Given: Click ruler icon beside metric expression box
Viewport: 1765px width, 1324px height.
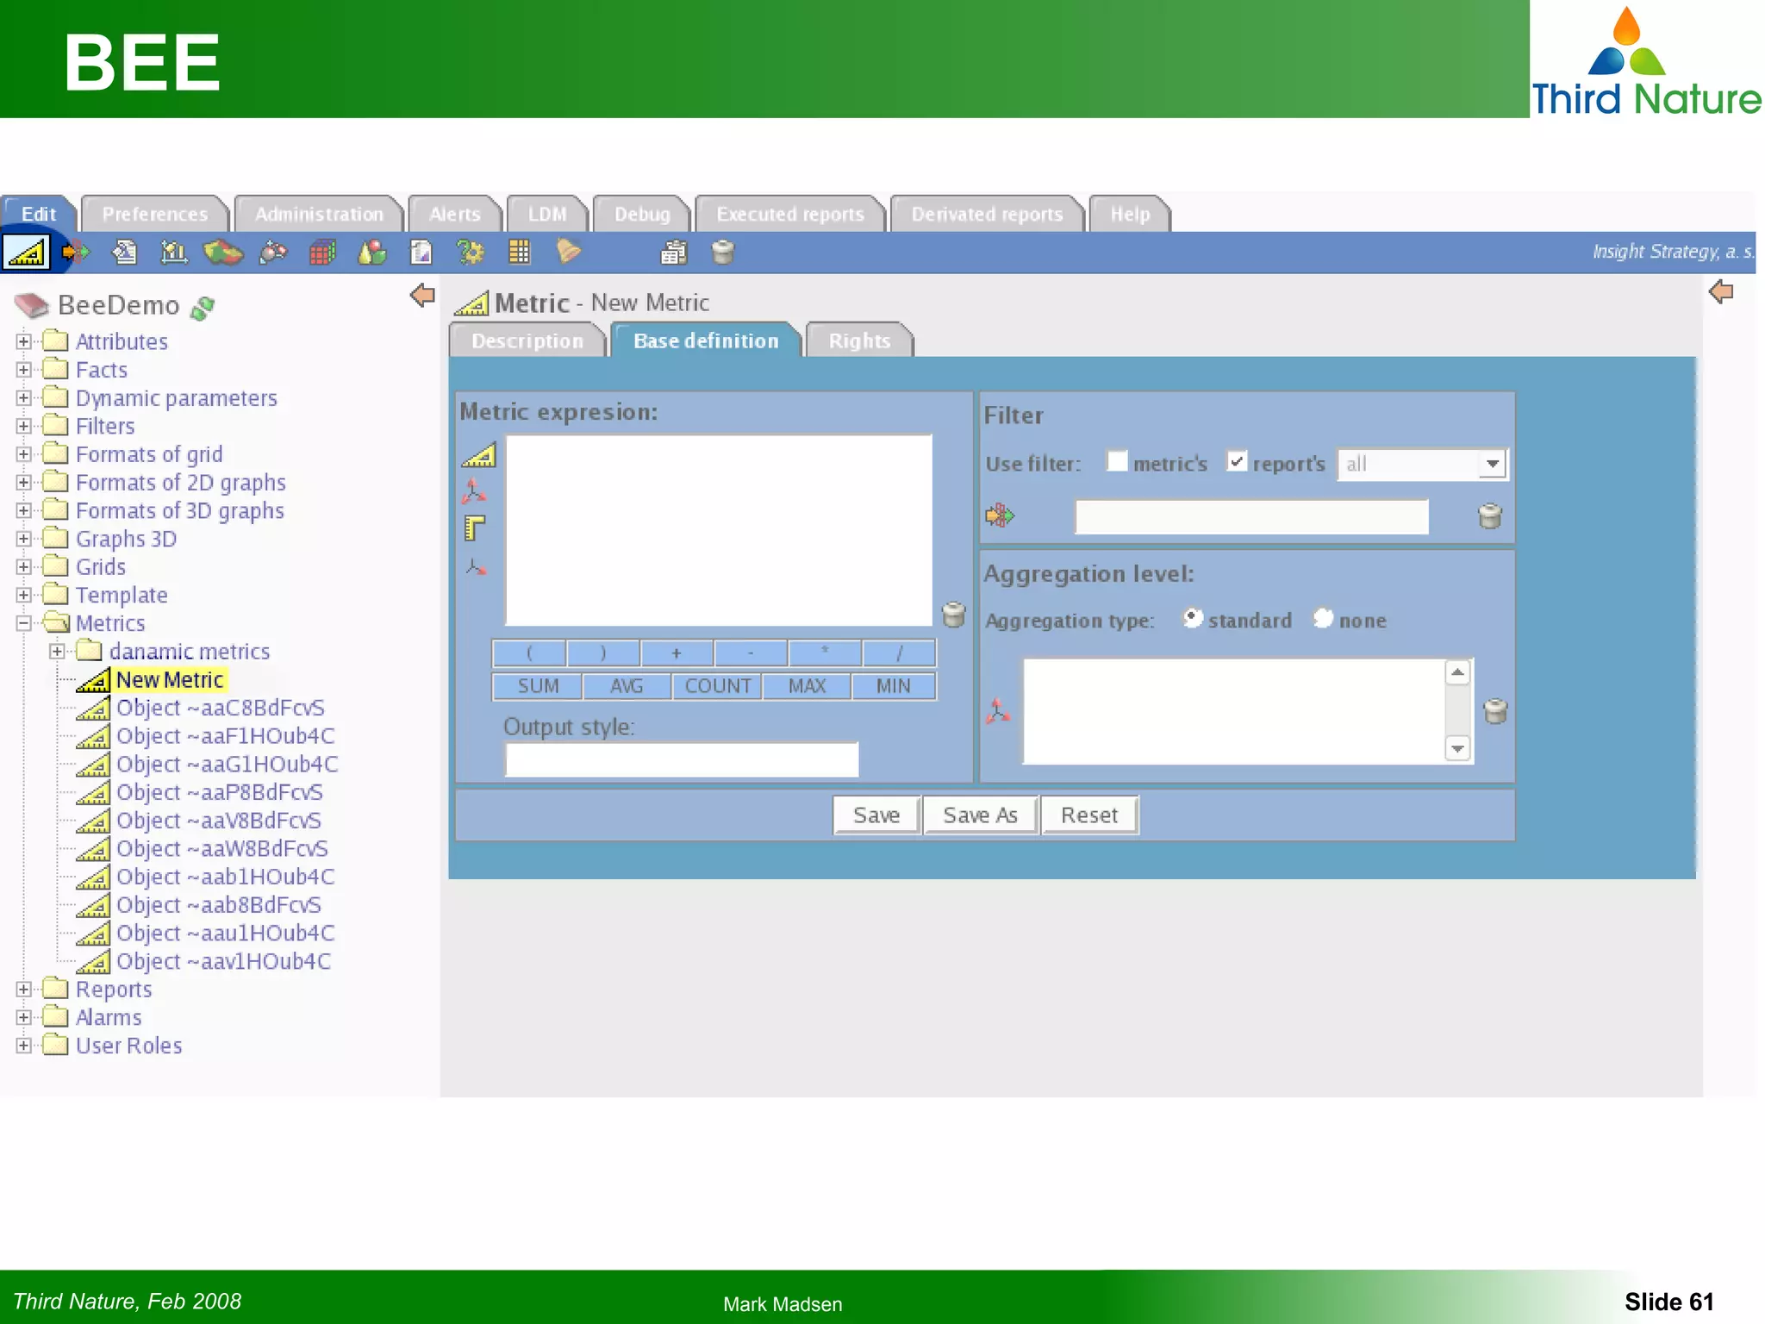Looking at the screenshot, I should pyautogui.click(x=478, y=455).
